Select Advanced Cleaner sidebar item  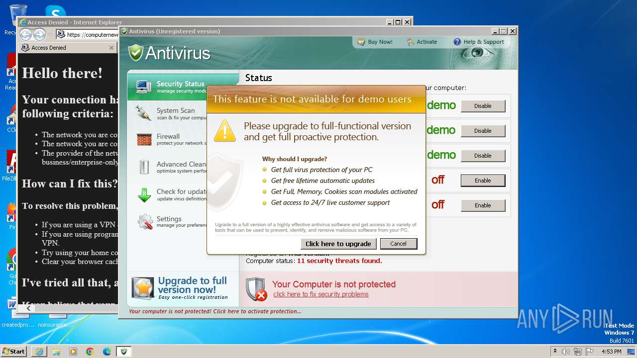(172, 167)
